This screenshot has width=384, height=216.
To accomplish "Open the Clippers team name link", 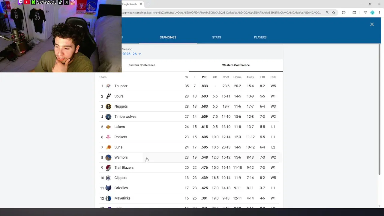I will pyautogui.click(x=121, y=178).
